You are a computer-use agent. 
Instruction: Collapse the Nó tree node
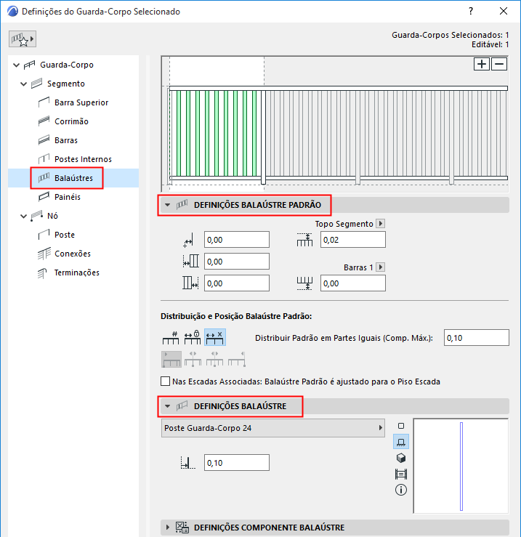click(23, 216)
